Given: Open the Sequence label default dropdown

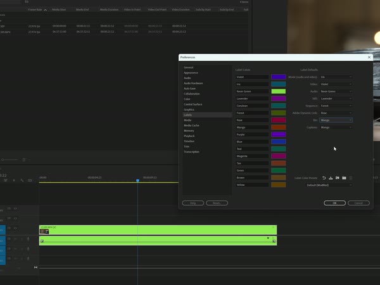Looking at the screenshot, I should 336,106.
